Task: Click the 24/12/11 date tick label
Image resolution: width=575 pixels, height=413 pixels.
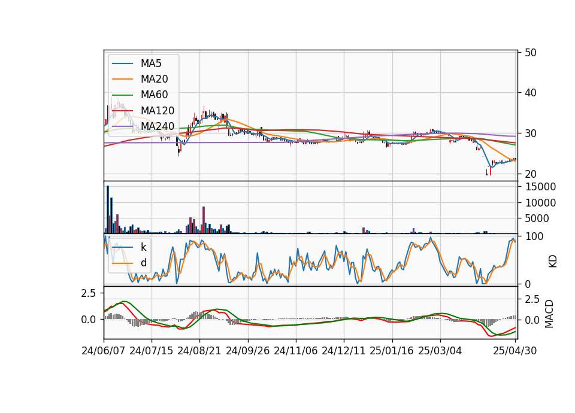Action: [344, 351]
